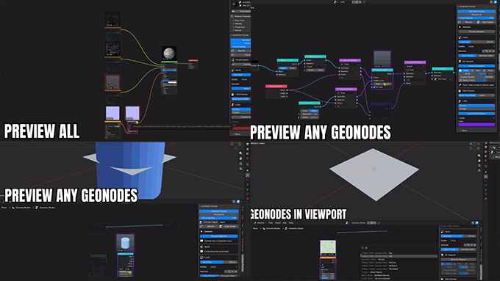Viewport: 500px width, 281px height.
Task: Click the purple link Color swatch
Action: coord(476,125)
